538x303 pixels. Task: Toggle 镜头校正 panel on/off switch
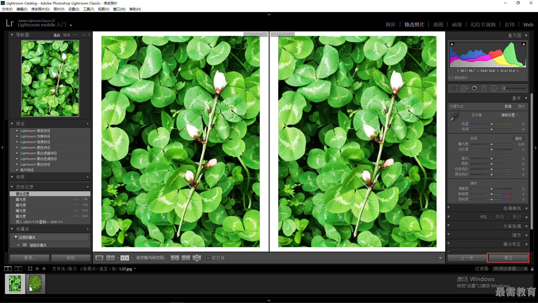pos(449,244)
